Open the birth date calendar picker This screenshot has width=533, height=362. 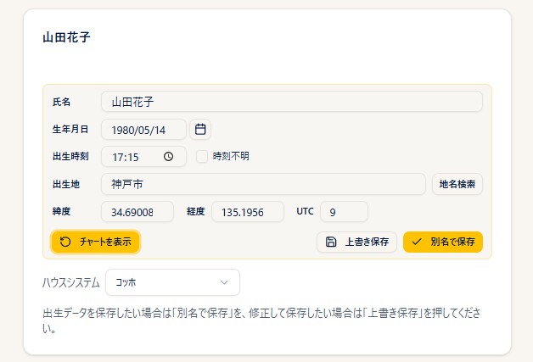coord(200,130)
